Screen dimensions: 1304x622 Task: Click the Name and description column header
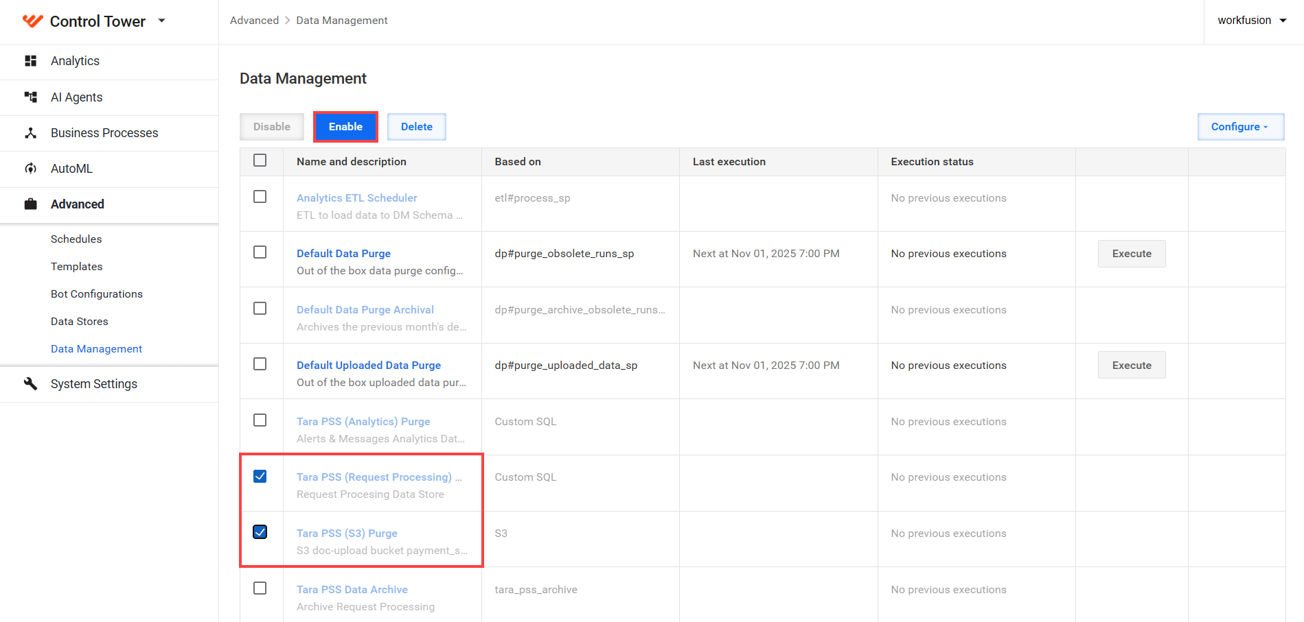352,162
